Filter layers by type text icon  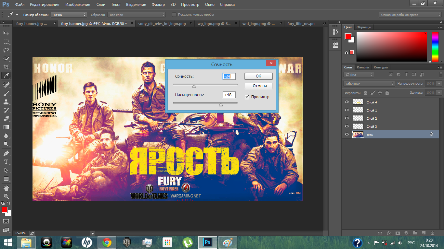(x=406, y=75)
